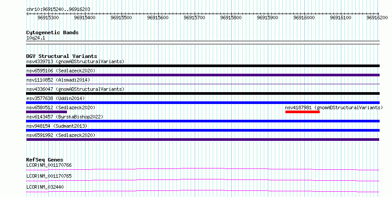Click ruler position 96916200
Image resolution: width=392 pixels, height=197 pixels.
pos(377,18)
